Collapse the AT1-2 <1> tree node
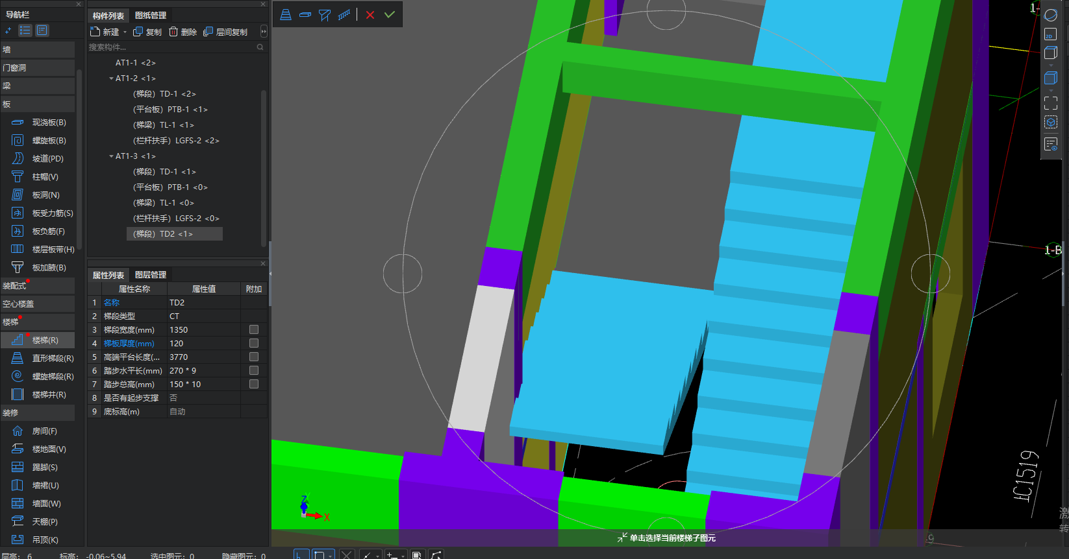Image resolution: width=1069 pixels, height=559 pixels. pyautogui.click(x=111, y=78)
